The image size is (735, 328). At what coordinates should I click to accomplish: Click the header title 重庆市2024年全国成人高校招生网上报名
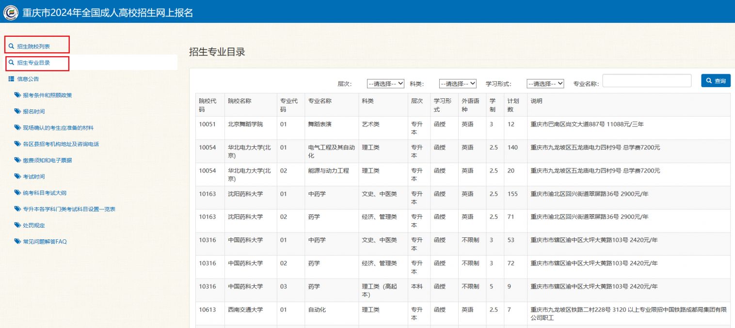108,13
